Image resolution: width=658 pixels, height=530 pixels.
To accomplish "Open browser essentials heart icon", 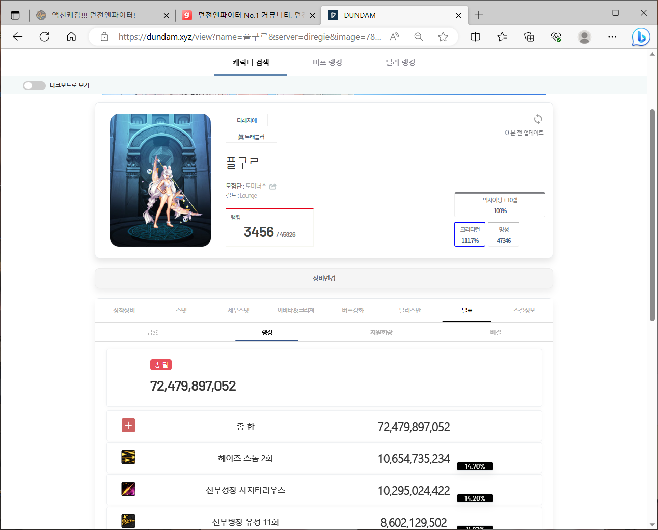I will tap(556, 37).
